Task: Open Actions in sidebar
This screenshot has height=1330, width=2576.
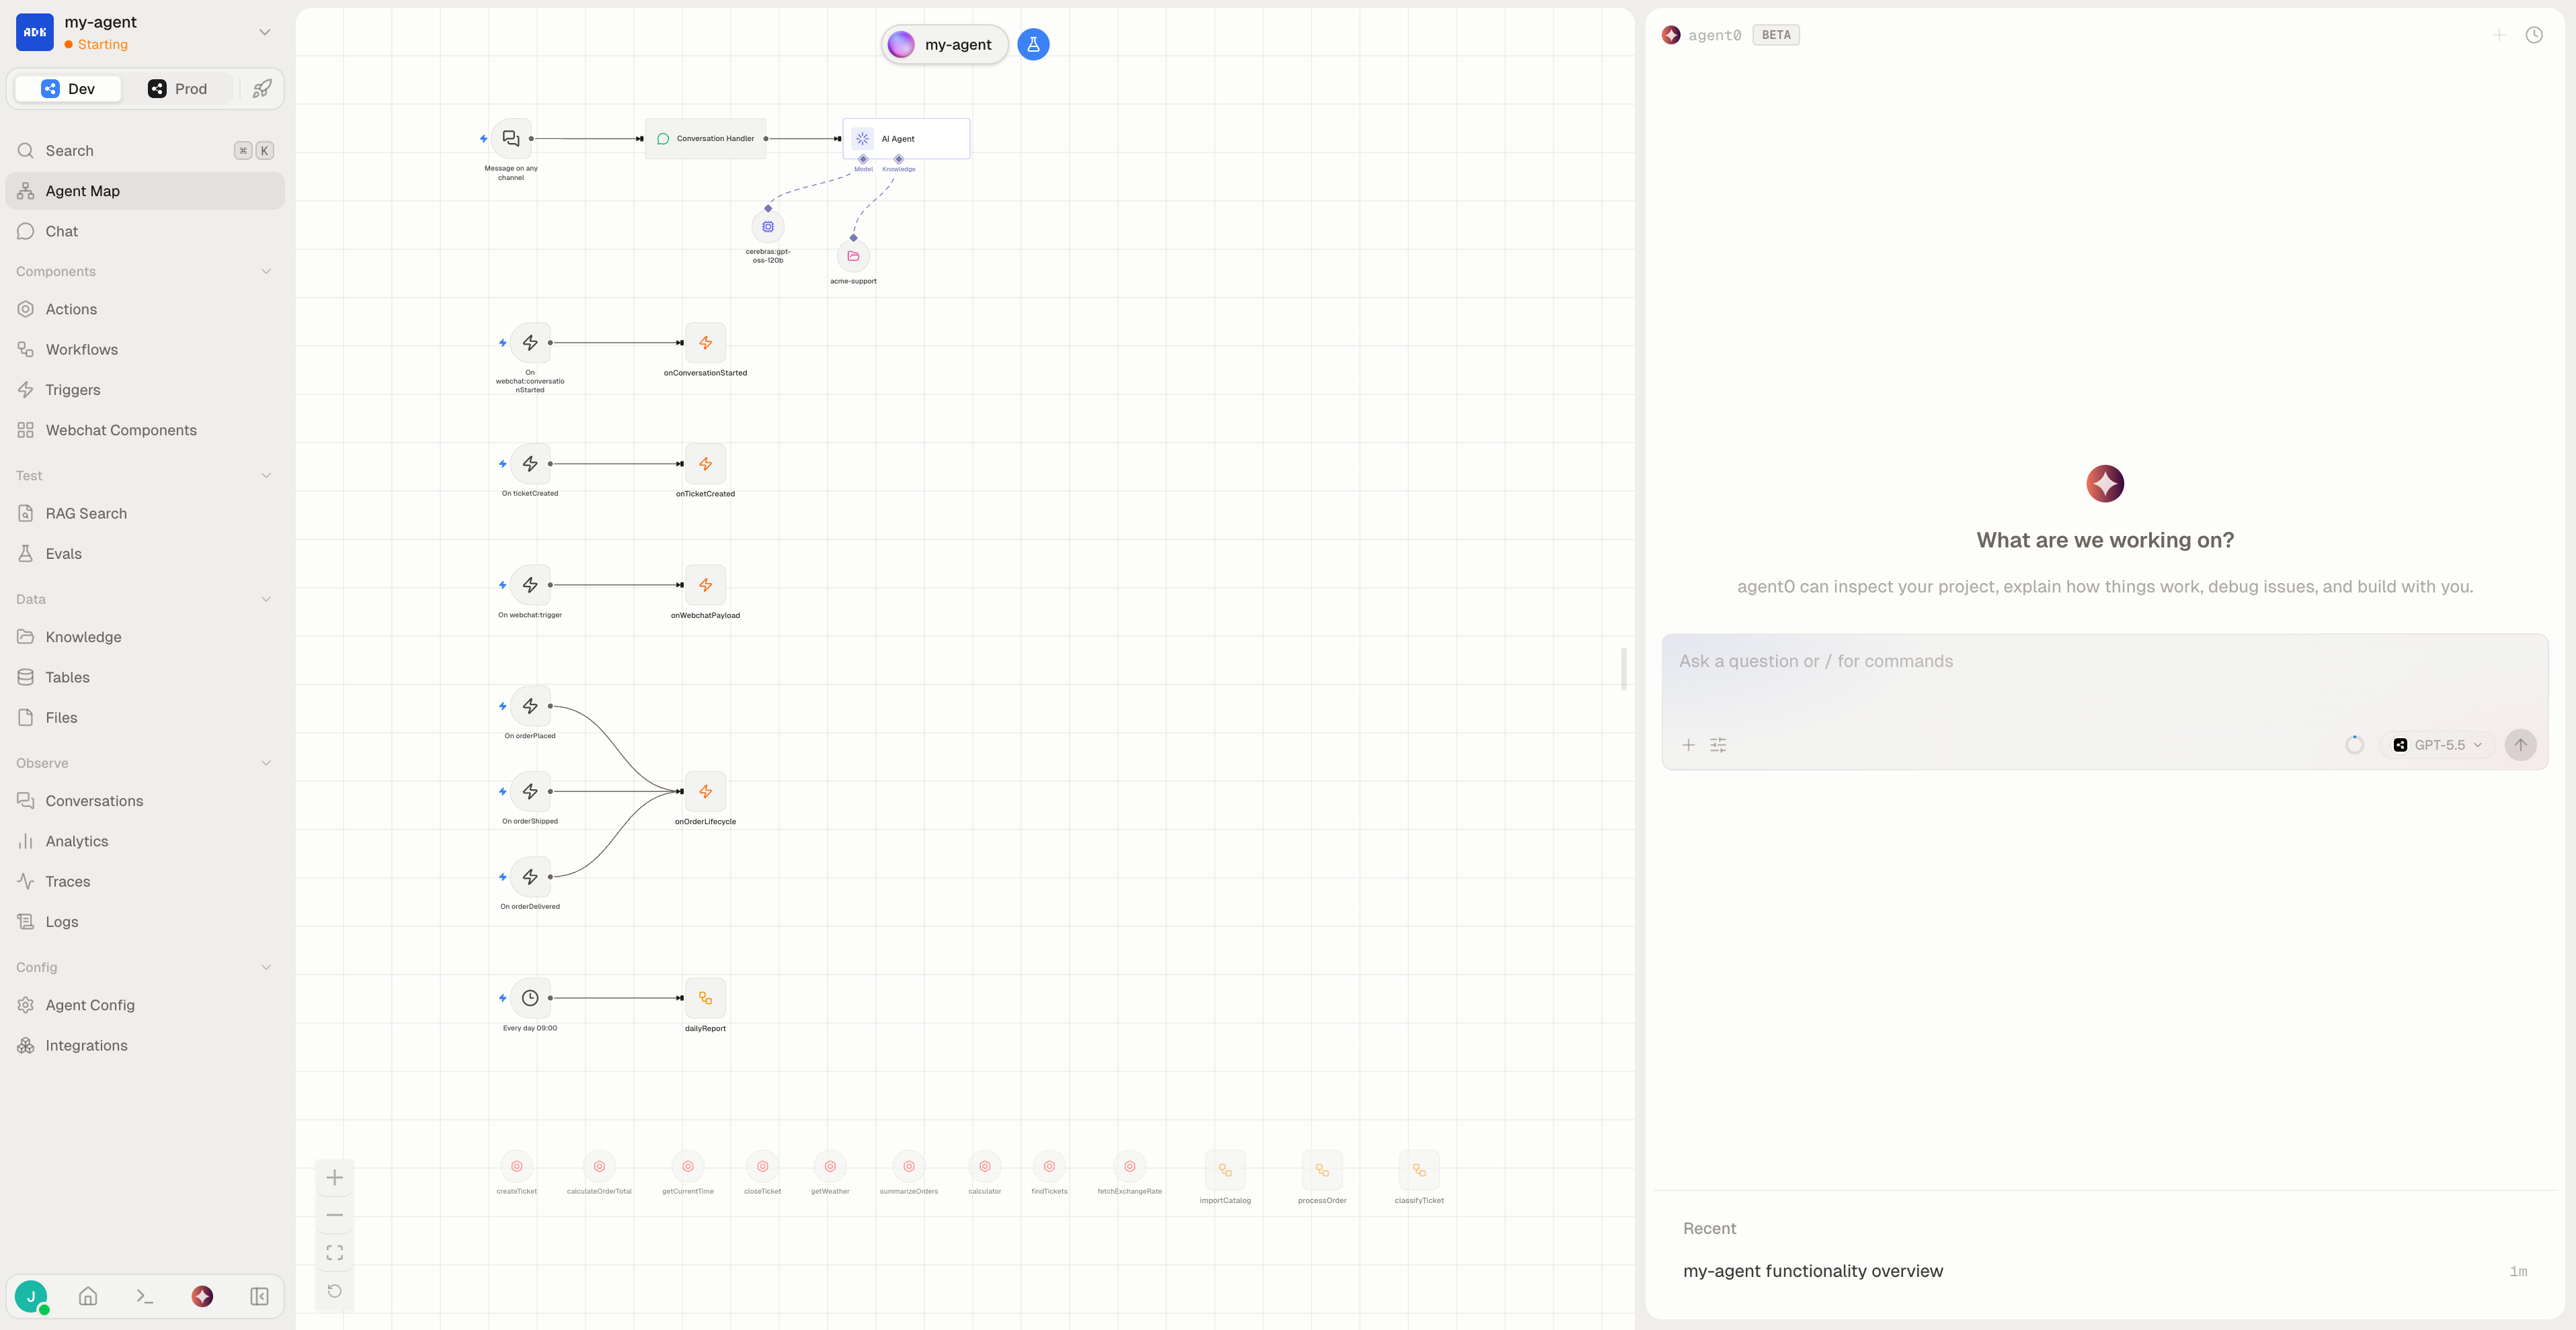Action: [145, 310]
